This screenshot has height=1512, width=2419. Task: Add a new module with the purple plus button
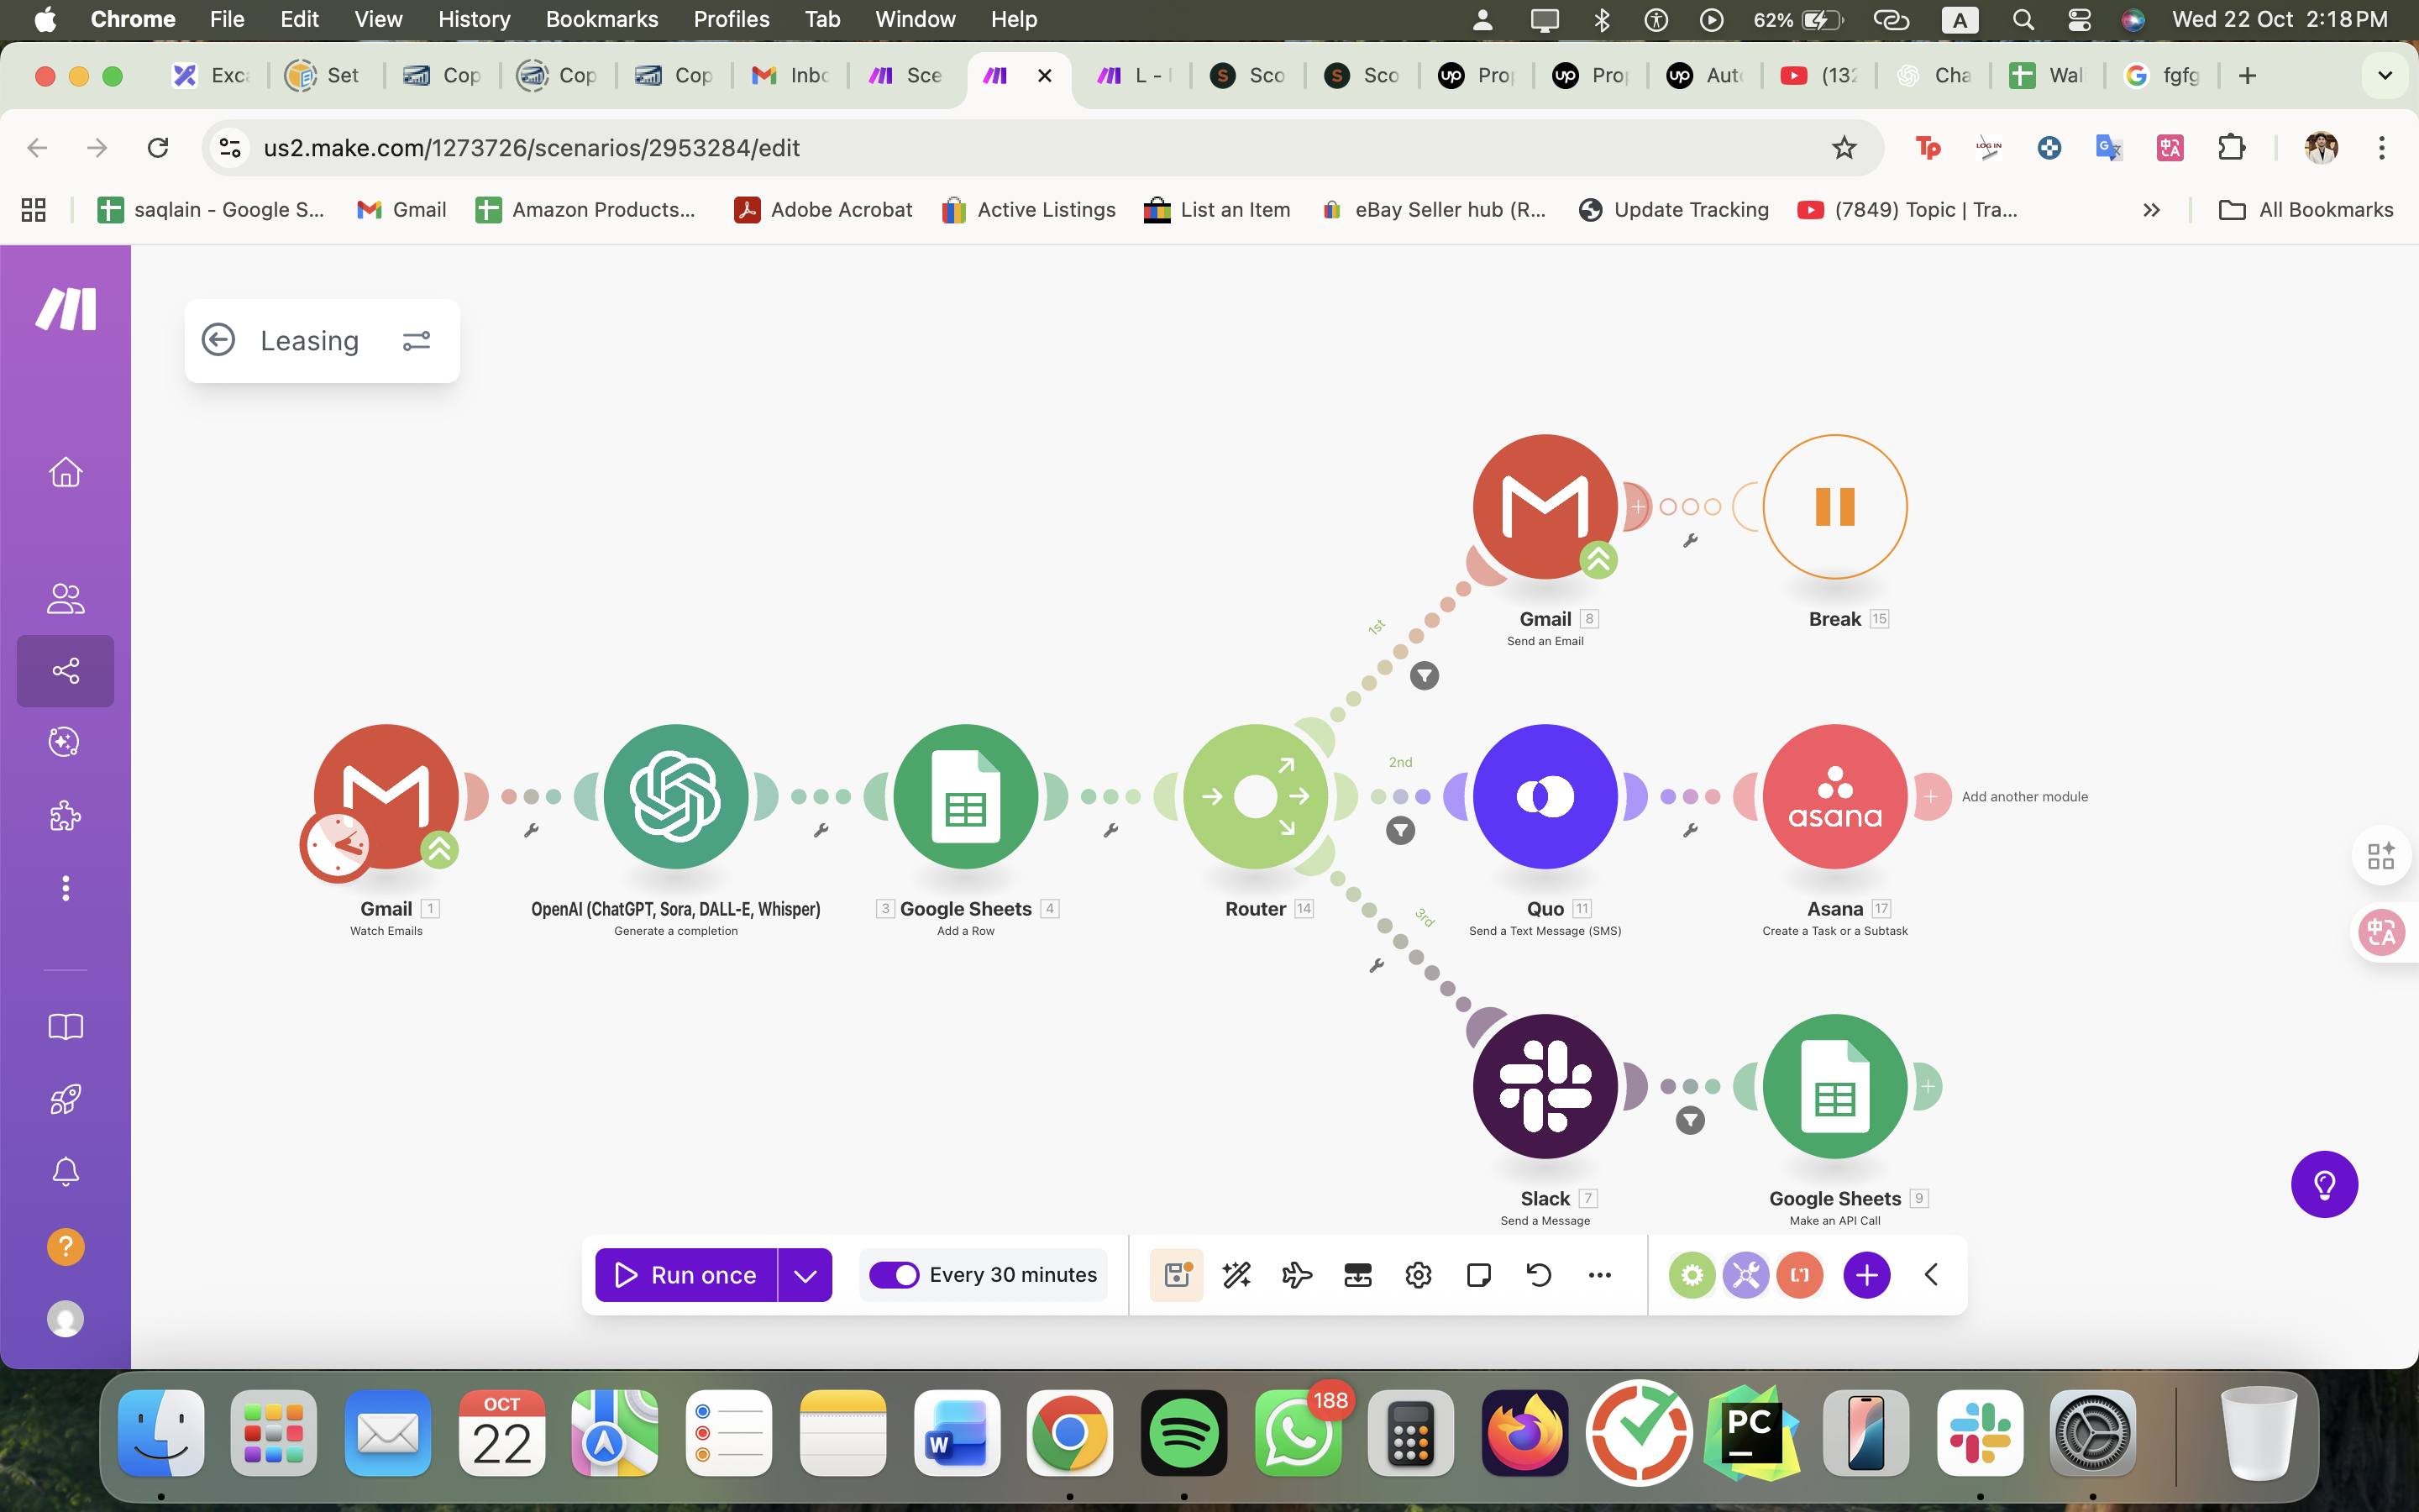pos(1865,1274)
